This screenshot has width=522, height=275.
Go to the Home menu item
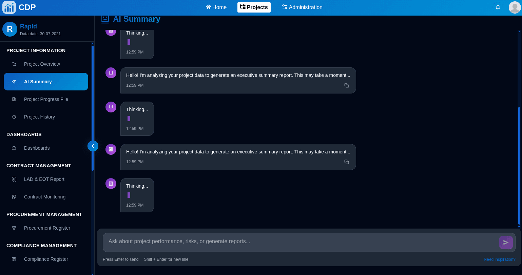coord(216,7)
